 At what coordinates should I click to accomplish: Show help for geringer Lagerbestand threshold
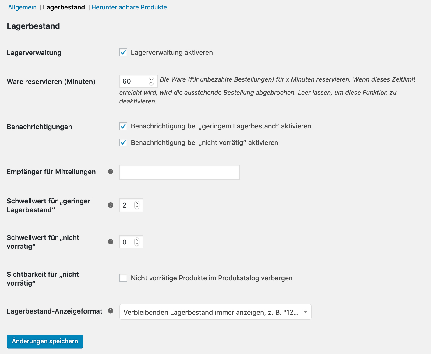[x=111, y=205]
